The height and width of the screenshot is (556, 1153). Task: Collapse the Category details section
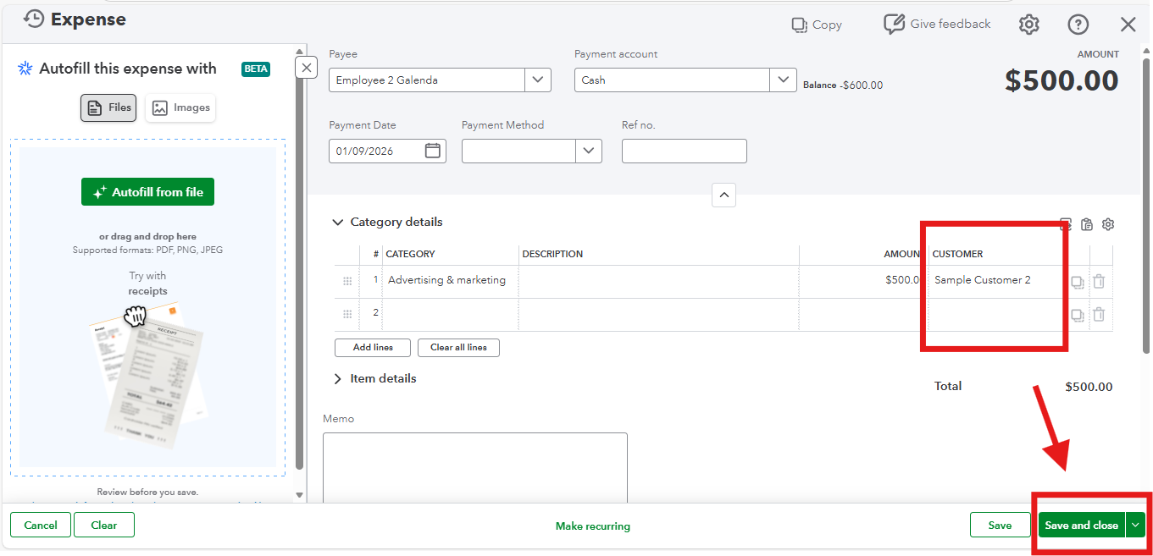click(x=337, y=223)
